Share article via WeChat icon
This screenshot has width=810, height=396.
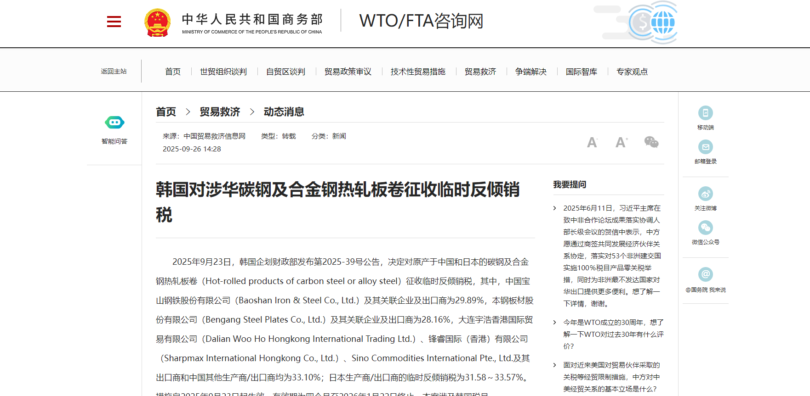(651, 142)
